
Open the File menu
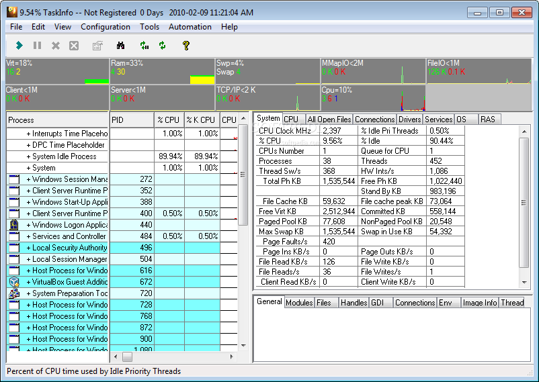click(16, 27)
